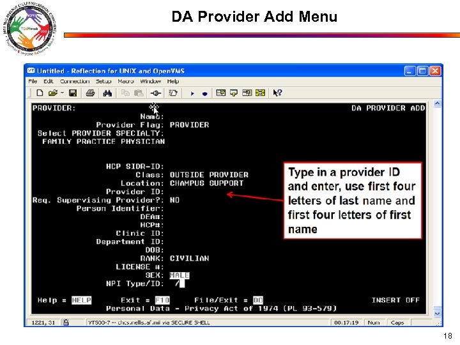Click the screen with yellow arrow icon

tap(234, 93)
